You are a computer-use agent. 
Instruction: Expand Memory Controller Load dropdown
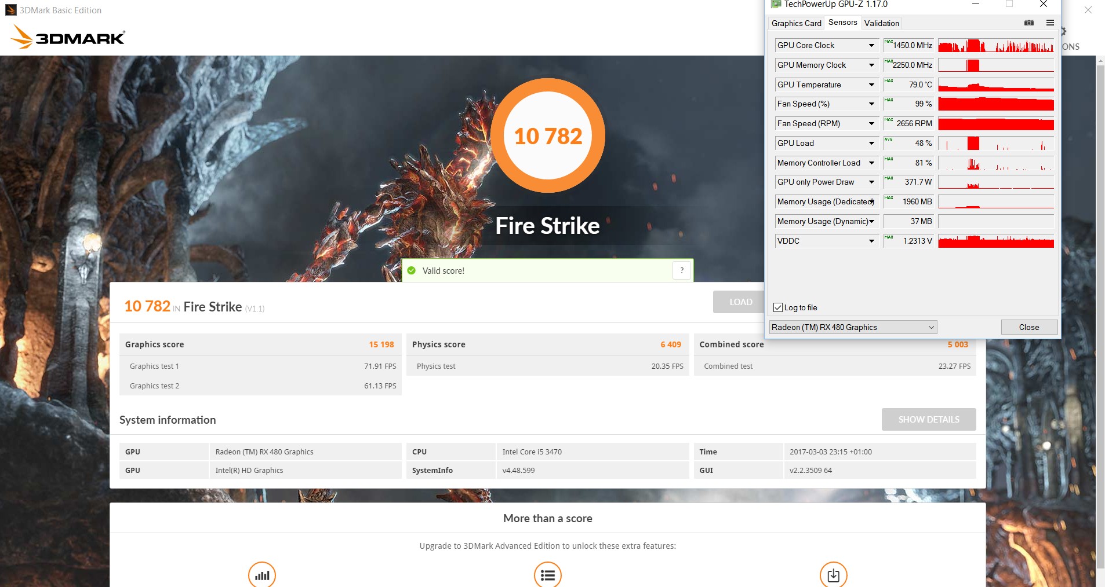871,163
